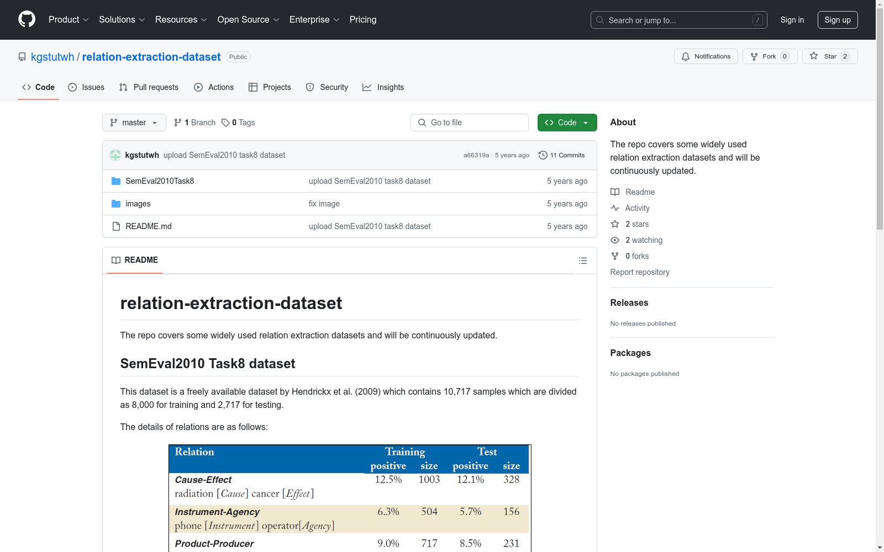Click the notifications bell icon
Viewport: 884px width, 552px height.
pyautogui.click(x=686, y=56)
